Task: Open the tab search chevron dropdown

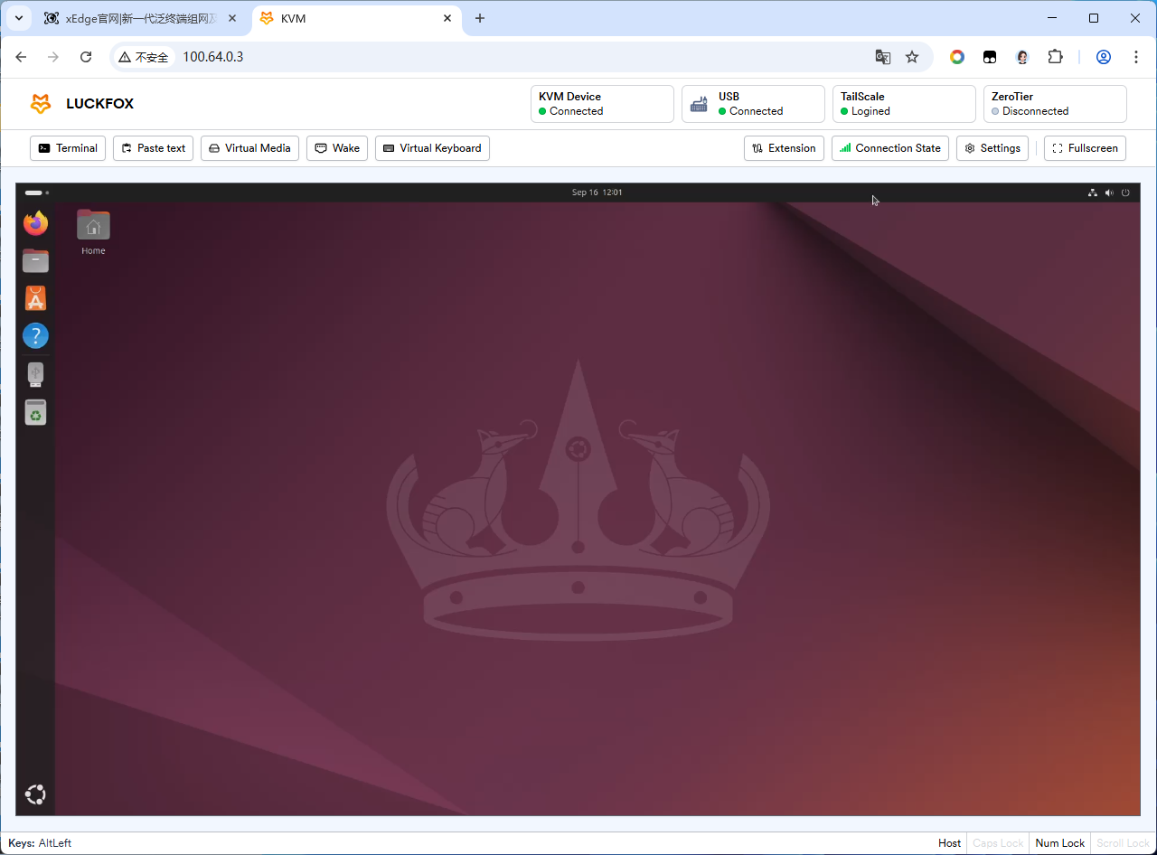Action: pos(18,18)
